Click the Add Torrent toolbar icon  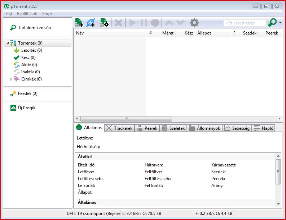coord(79,23)
